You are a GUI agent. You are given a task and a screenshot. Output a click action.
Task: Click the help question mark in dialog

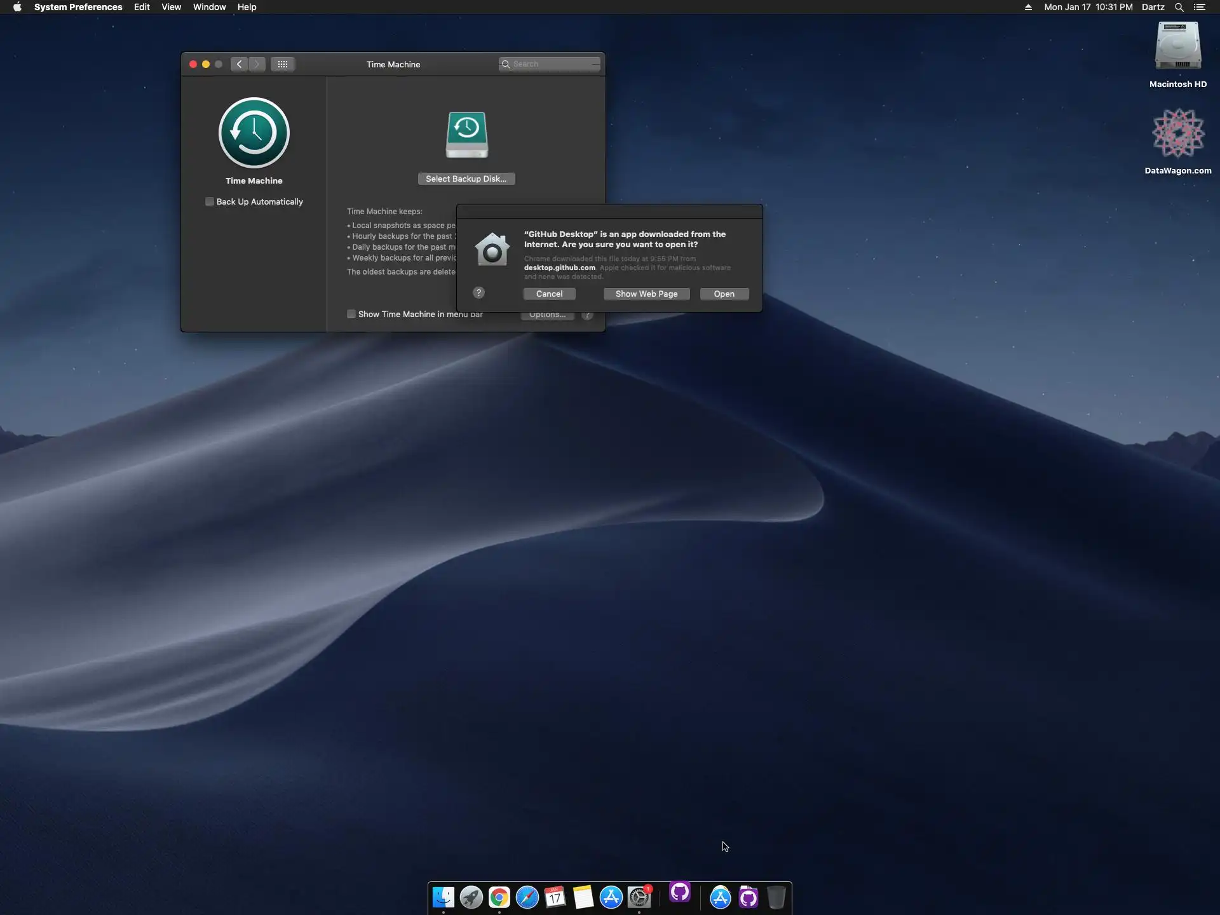pos(479,292)
